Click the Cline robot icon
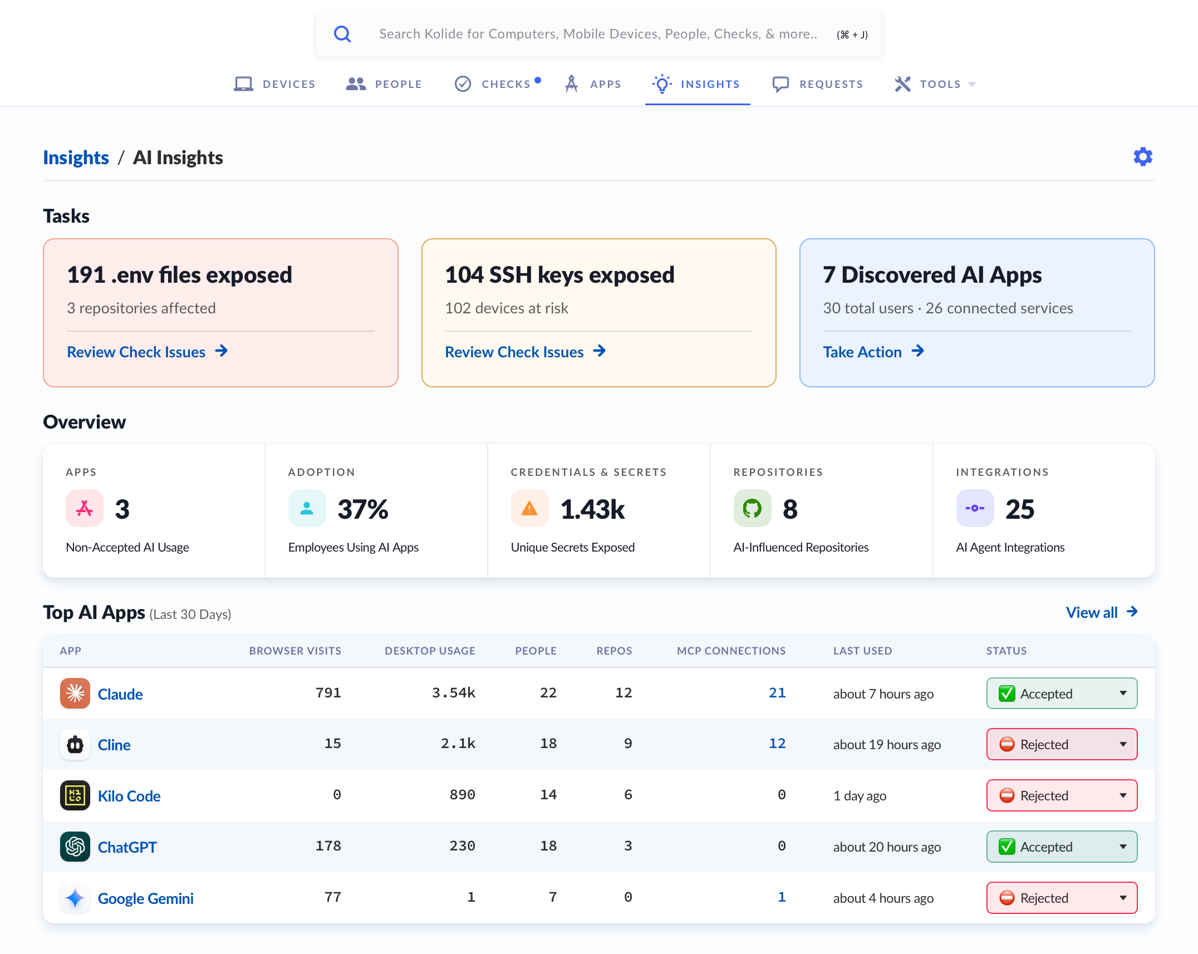1198x954 pixels. [x=75, y=745]
